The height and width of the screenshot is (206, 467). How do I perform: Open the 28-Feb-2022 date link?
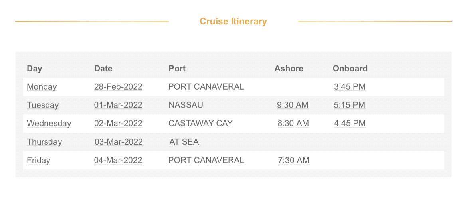[118, 87]
